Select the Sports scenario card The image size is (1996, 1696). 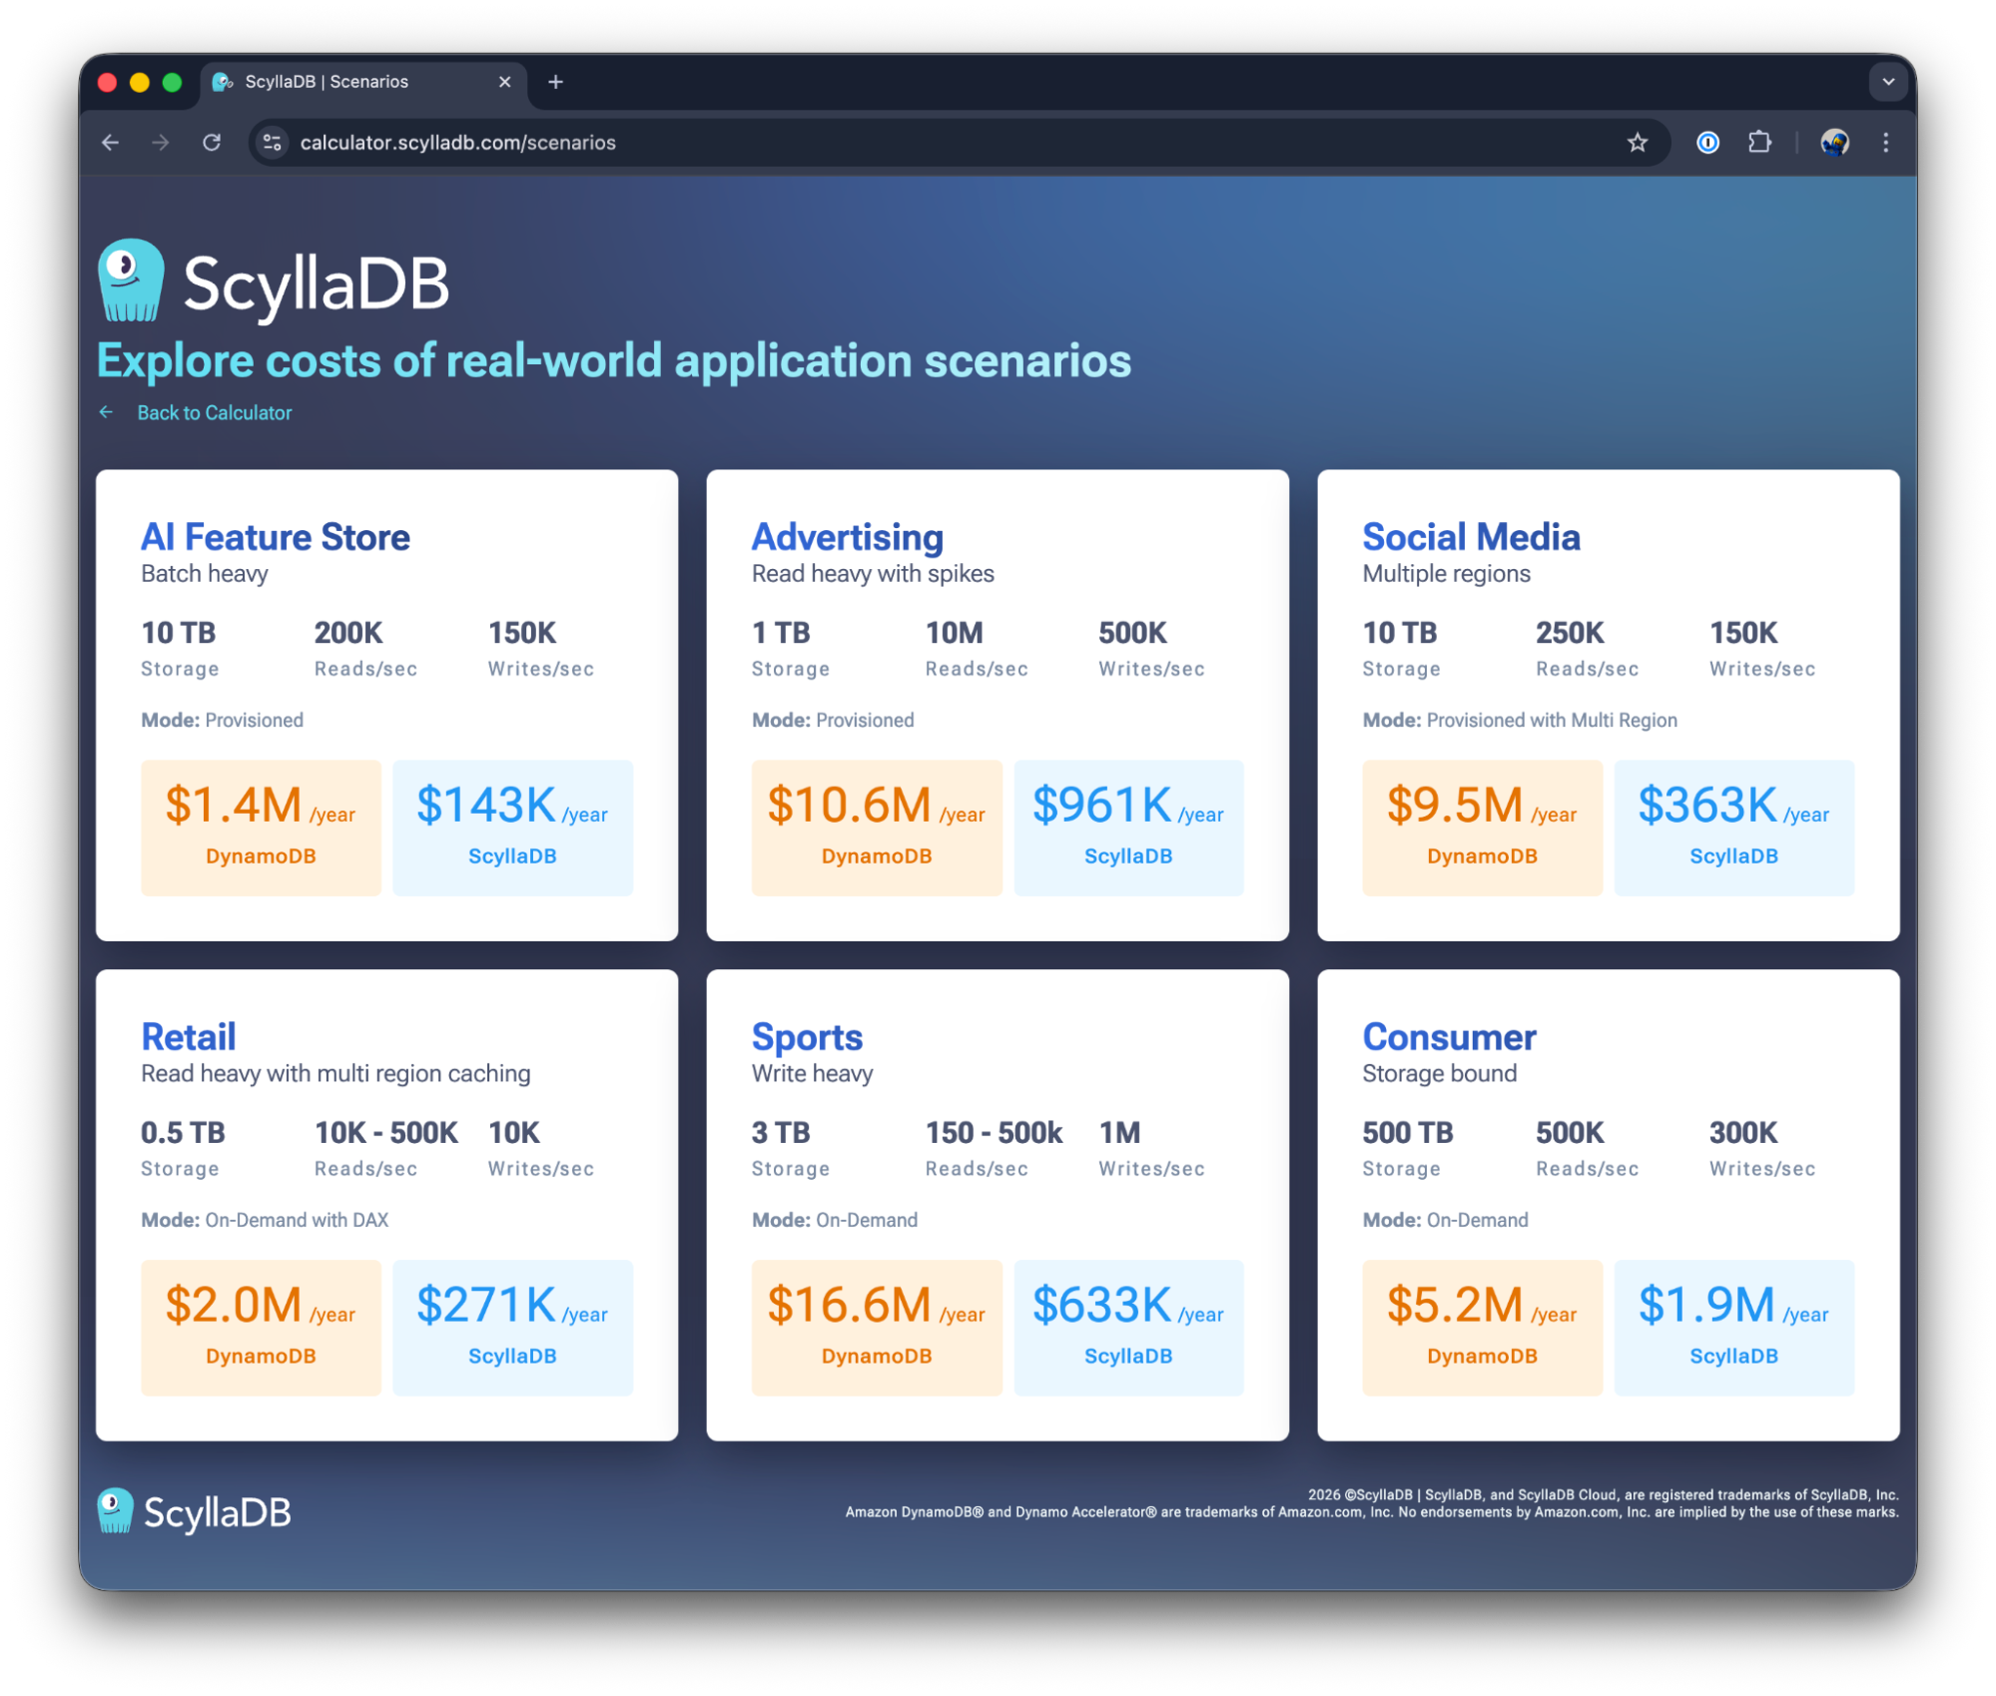[x=807, y=1037]
